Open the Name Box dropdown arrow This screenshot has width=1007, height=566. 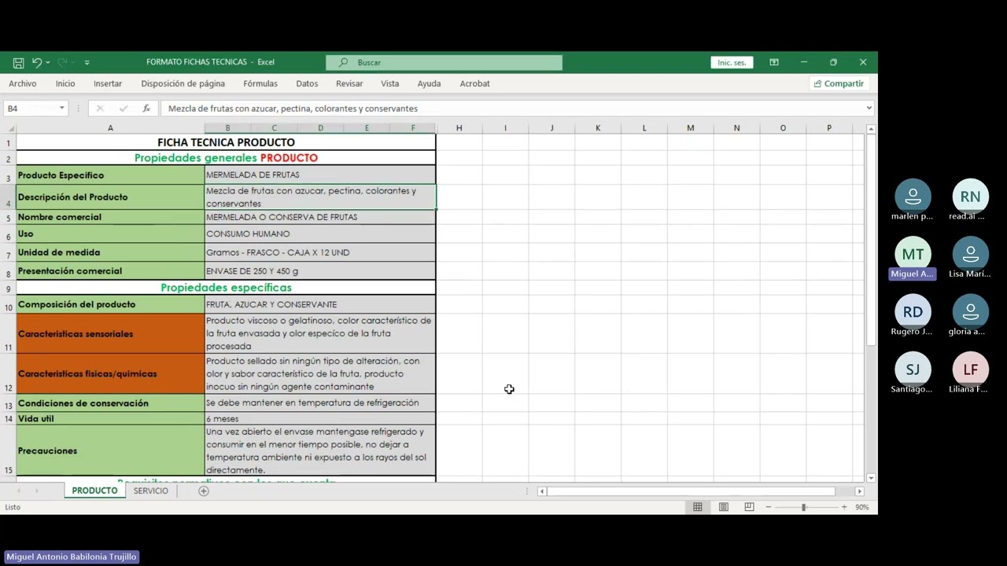(61, 108)
